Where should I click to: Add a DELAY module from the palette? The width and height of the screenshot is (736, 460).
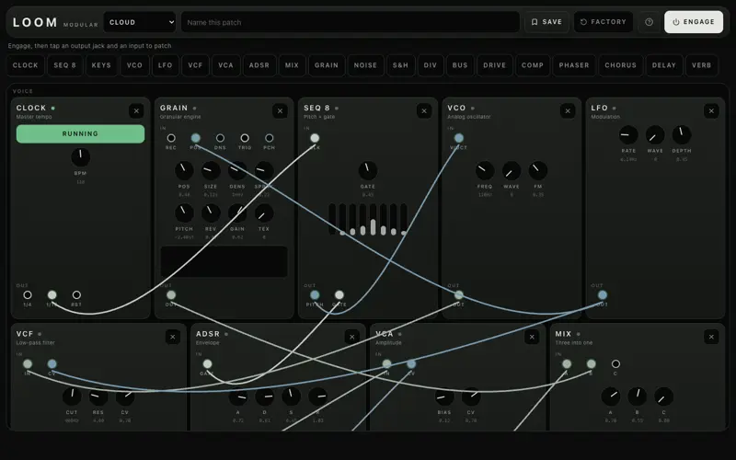coord(663,65)
